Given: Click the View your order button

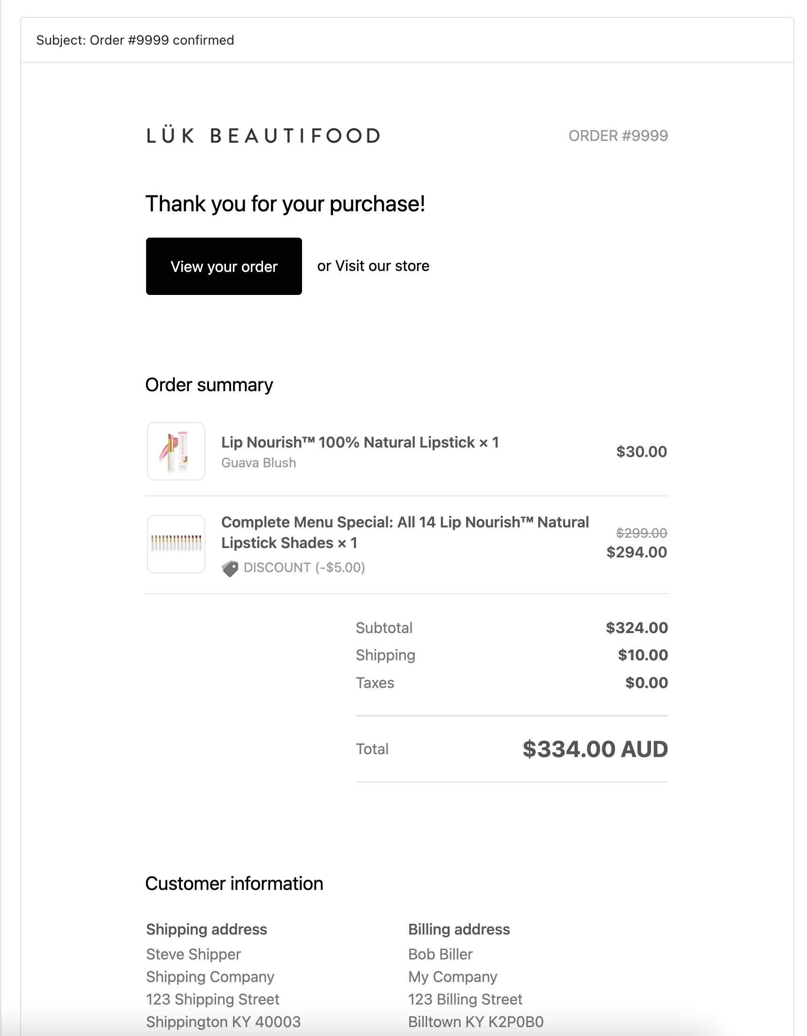Looking at the screenshot, I should (x=224, y=266).
